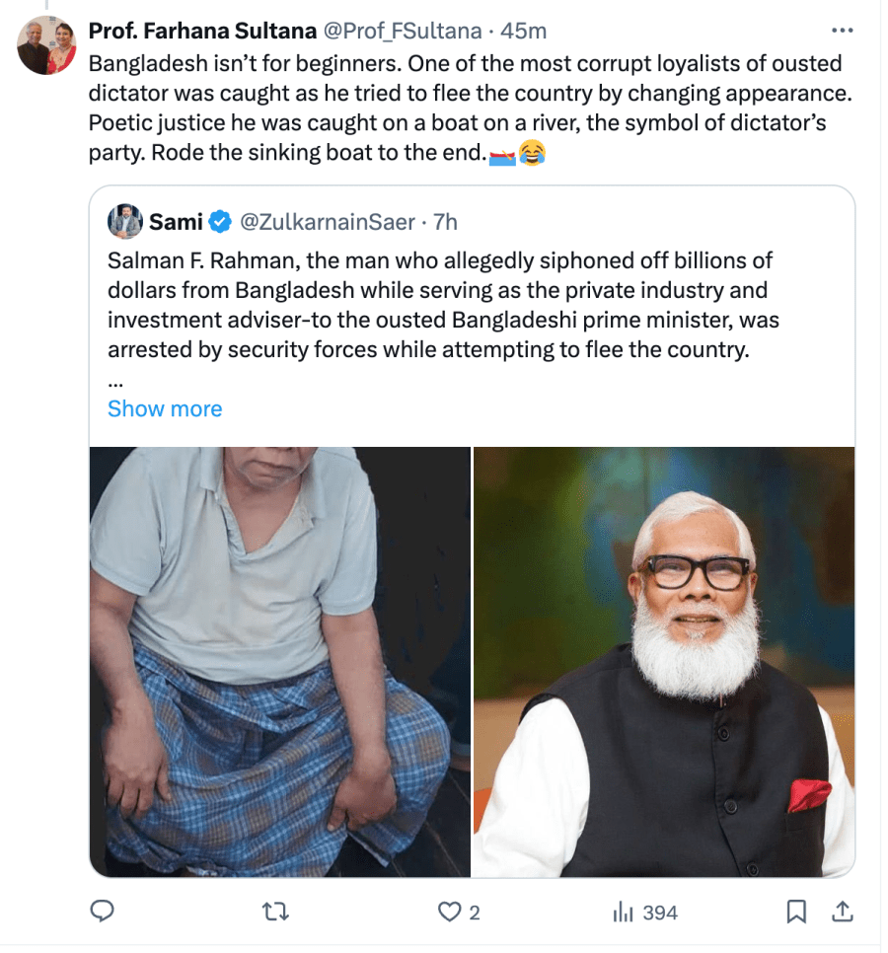Viewport: 888px width, 953px height.
Task: Open the three-dot more options menu
Action: (842, 31)
